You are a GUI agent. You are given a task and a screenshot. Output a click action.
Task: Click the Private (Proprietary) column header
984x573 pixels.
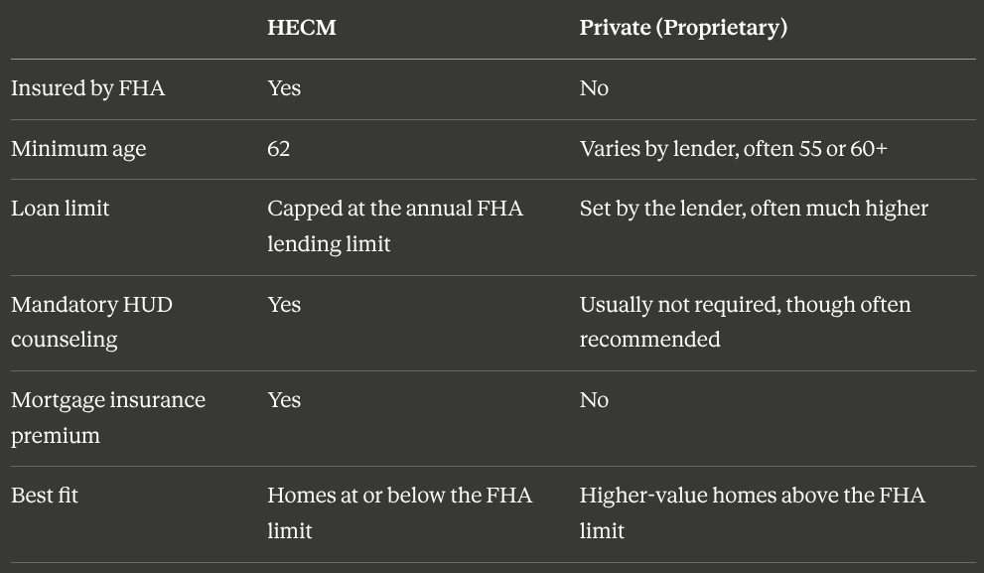683,28
